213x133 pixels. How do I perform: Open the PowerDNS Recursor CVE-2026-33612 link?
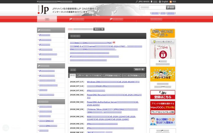click(x=114, y=96)
